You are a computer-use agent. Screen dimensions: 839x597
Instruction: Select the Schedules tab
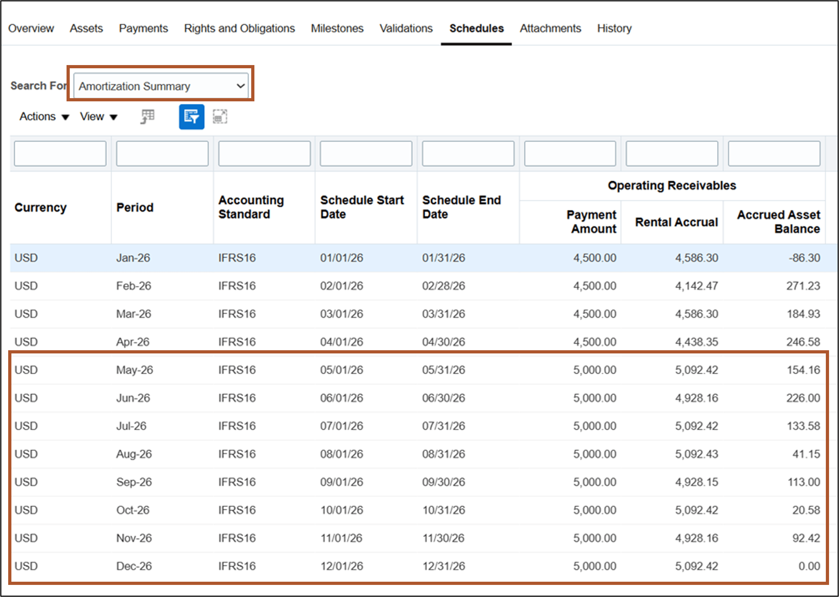coord(477,28)
